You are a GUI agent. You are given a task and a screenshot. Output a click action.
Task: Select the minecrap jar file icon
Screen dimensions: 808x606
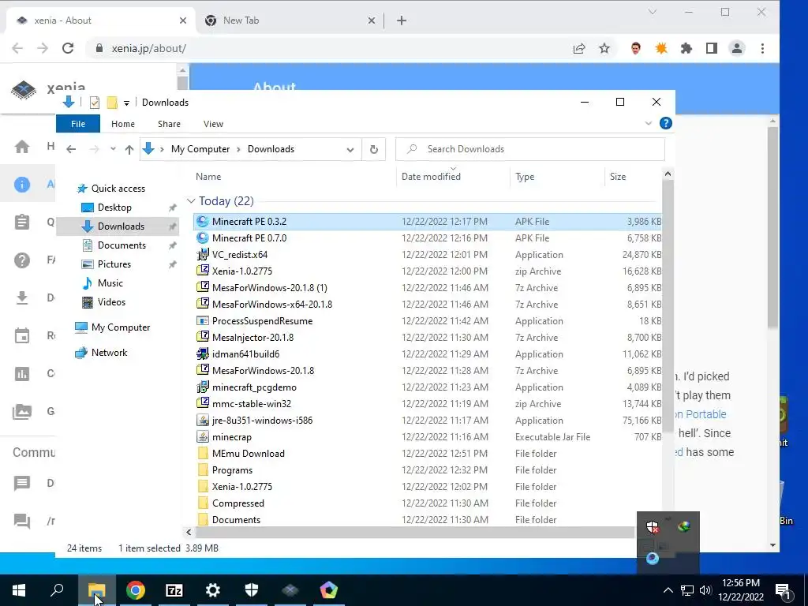(x=203, y=437)
